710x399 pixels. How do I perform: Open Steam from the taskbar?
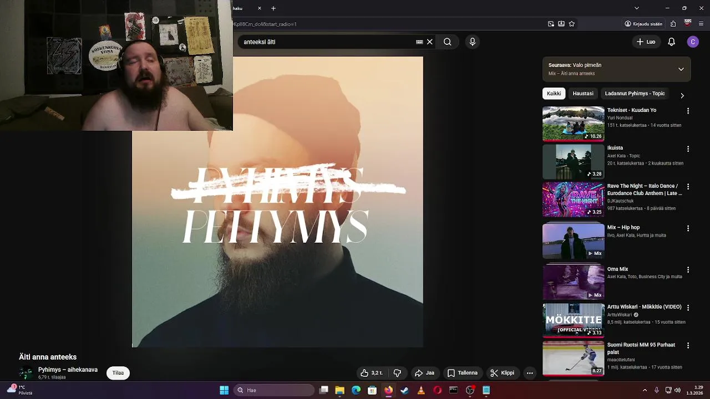point(404,390)
